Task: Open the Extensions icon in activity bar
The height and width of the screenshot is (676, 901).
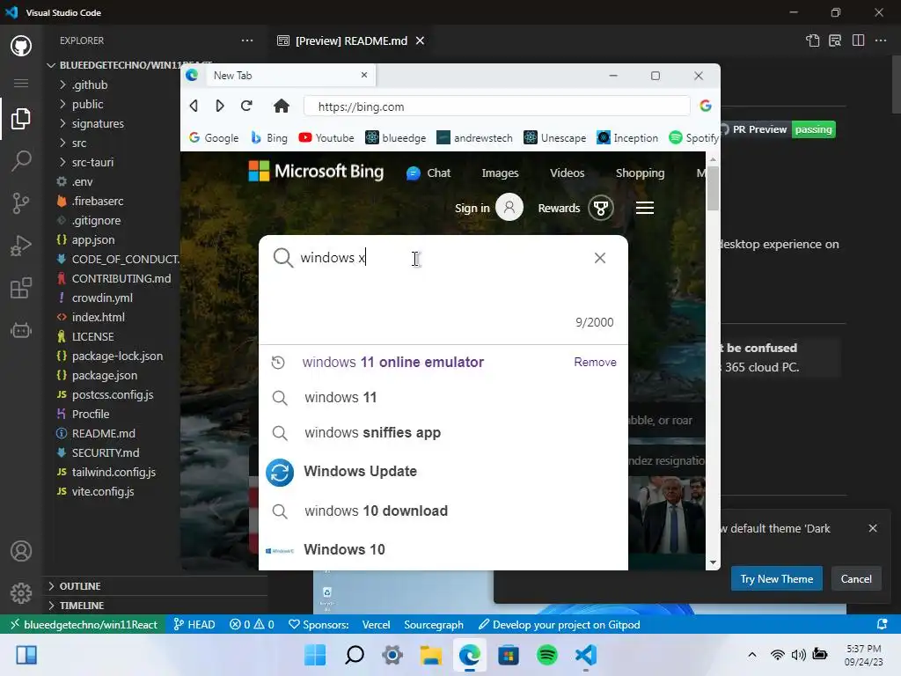Action: (x=21, y=288)
